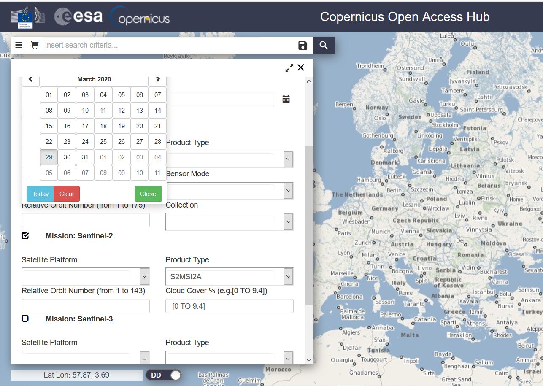Go to next month in calendar
This screenshot has height=386, width=543.
(157, 79)
